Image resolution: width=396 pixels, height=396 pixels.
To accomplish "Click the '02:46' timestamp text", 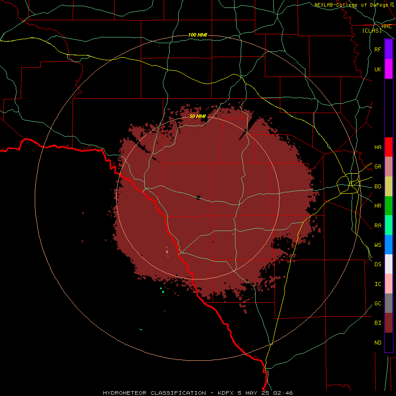I will [284, 393].
